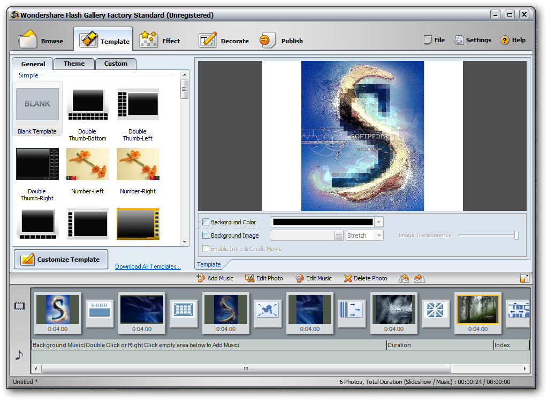Go to the Publish step
The width and height of the screenshot is (547, 400).
click(x=281, y=41)
